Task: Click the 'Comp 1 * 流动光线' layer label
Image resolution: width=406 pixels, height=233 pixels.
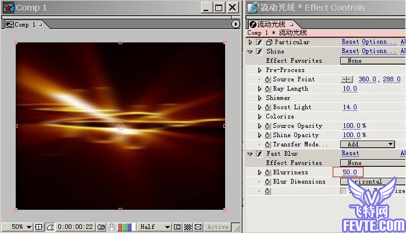Action: (277, 33)
